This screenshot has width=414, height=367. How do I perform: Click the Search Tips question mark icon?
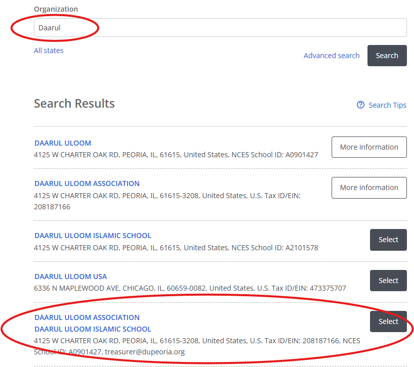click(x=360, y=105)
